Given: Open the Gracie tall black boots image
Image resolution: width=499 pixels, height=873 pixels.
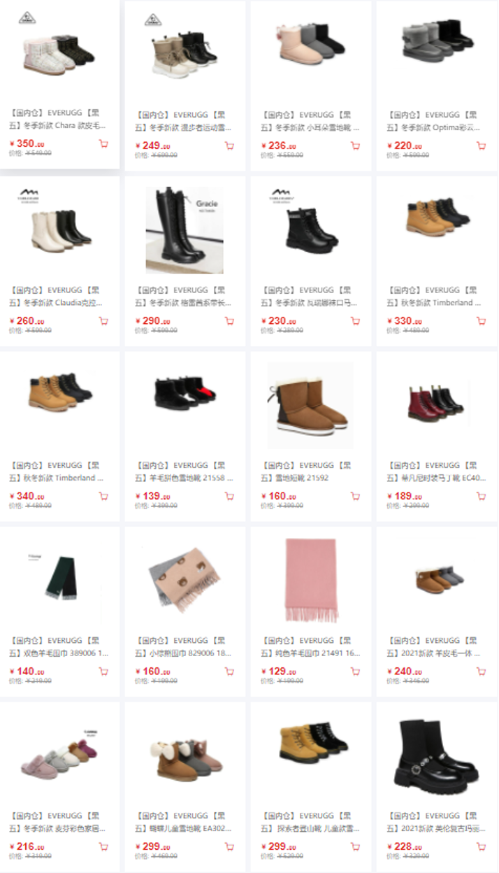Looking at the screenshot, I should click(185, 229).
